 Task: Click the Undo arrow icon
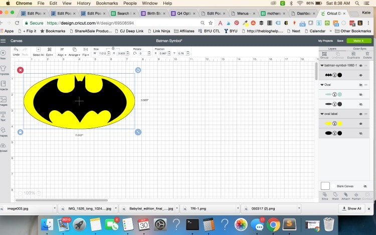tap(16, 50)
